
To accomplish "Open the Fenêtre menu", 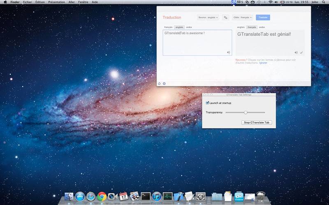I will pyautogui.click(x=83, y=2).
